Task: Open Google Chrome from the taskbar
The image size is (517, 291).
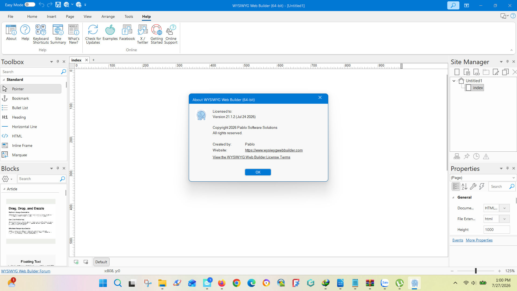Action: [x=236, y=283]
